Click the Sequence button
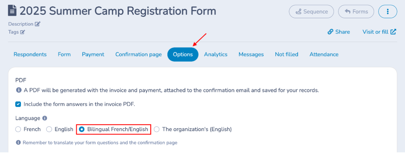 [311, 11]
